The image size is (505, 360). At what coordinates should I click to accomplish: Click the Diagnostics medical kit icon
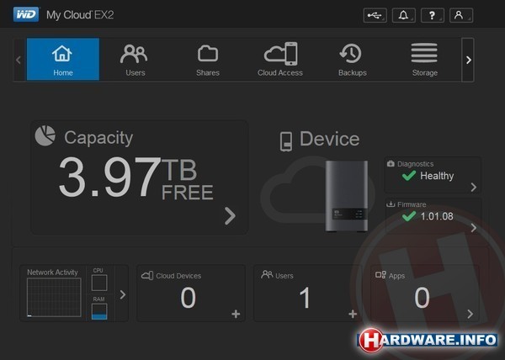[391, 163]
